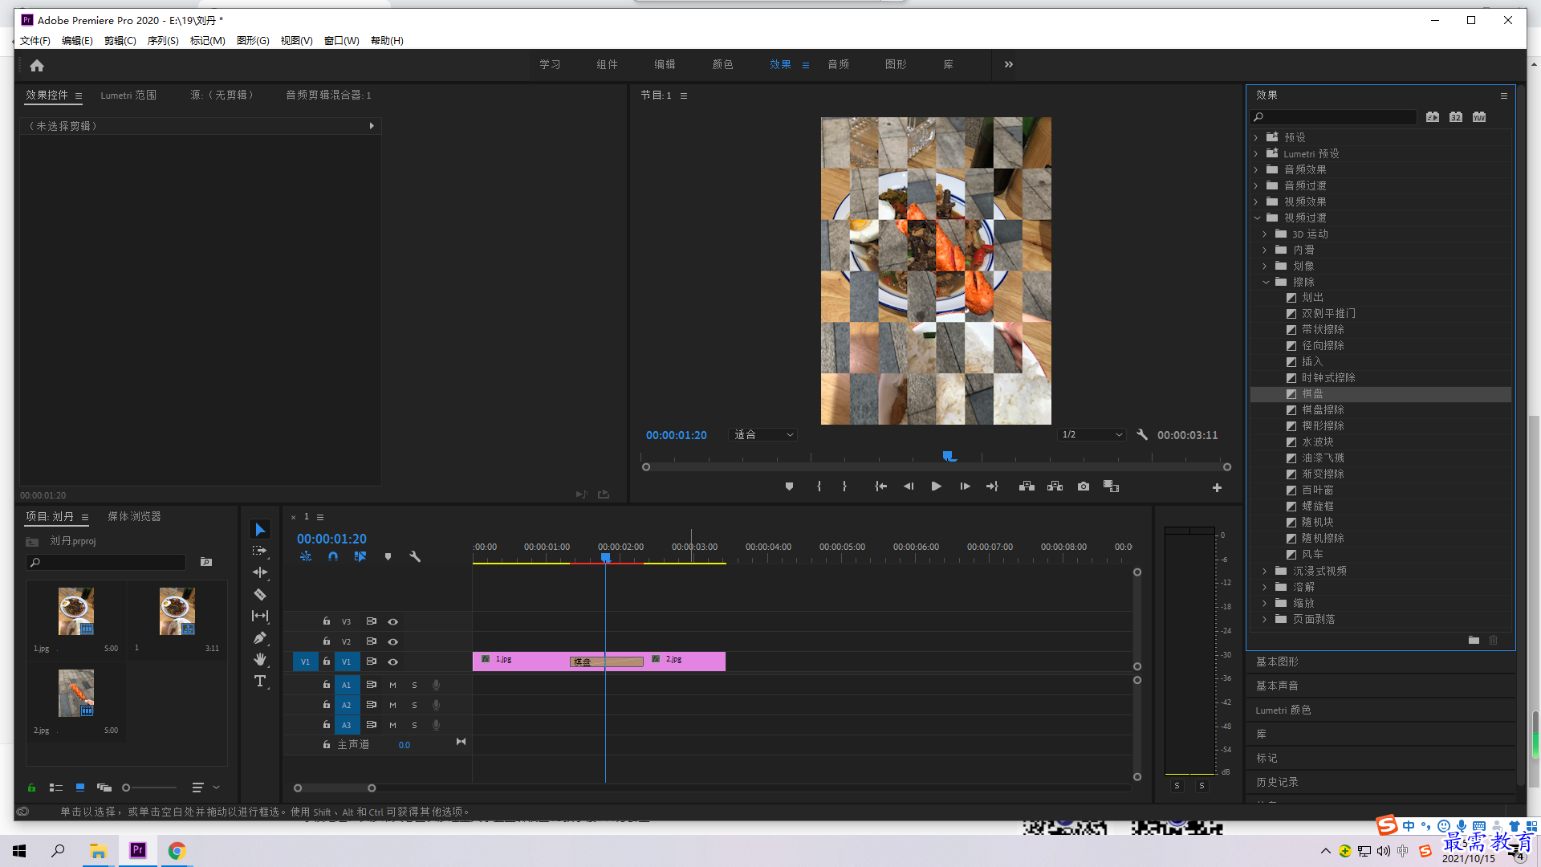Open timeline display settings wrench
The width and height of the screenshot is (1541, 867).
415,556
